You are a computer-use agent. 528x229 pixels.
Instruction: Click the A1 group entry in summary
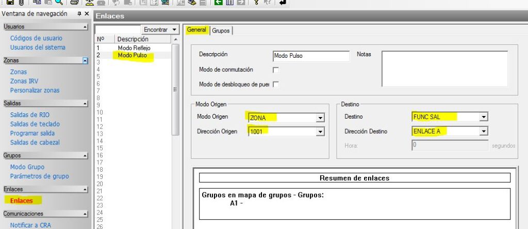pos(236,203)
